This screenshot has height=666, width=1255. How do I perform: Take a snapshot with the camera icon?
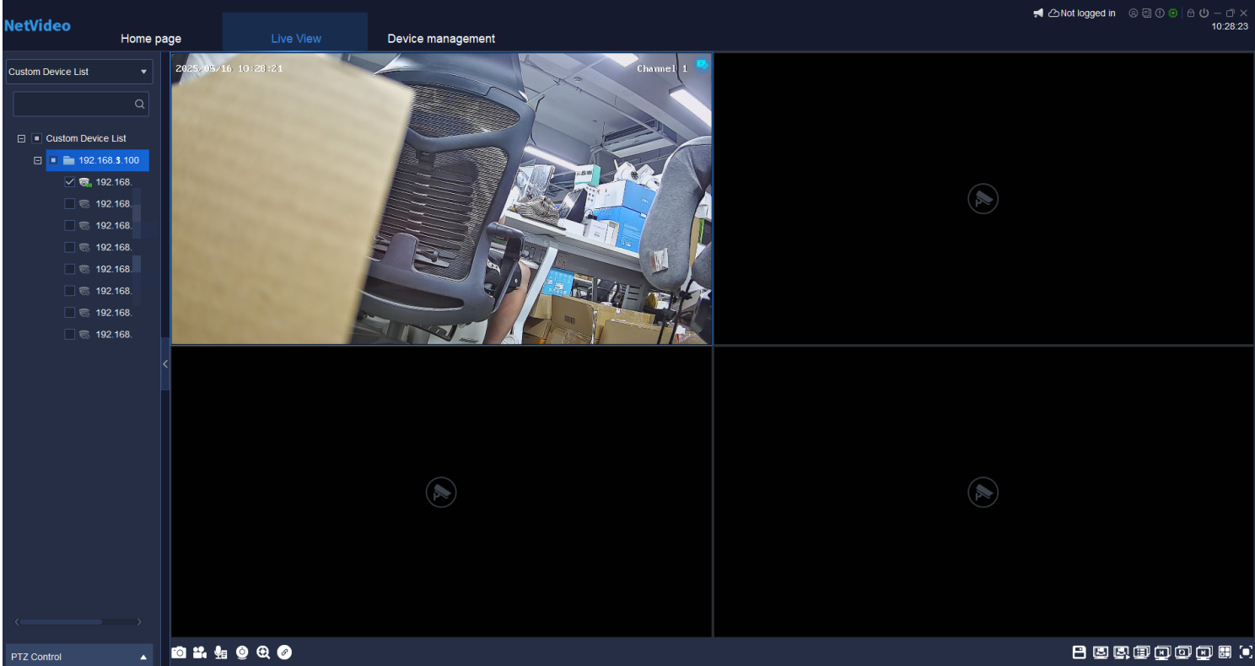179,653
